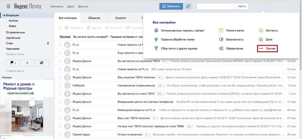Click Создать папку link
The height and width of the screenshot is (139, 302).
(15, 54)
